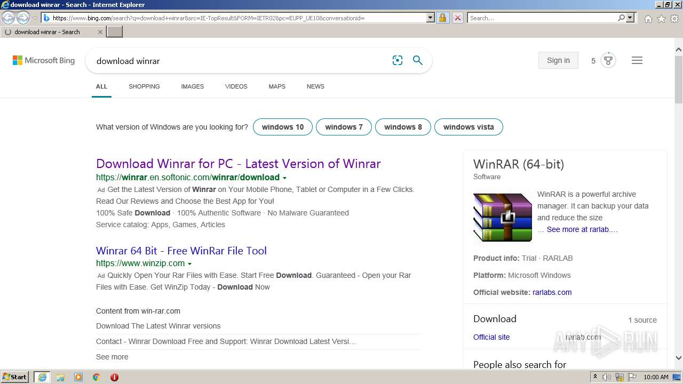Expand the softonic URL dropdown arrow
Screen dimensions: 683x384
[x=284, y=178]
